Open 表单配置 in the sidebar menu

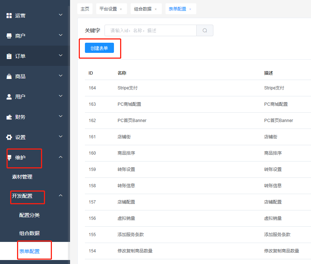29,251
